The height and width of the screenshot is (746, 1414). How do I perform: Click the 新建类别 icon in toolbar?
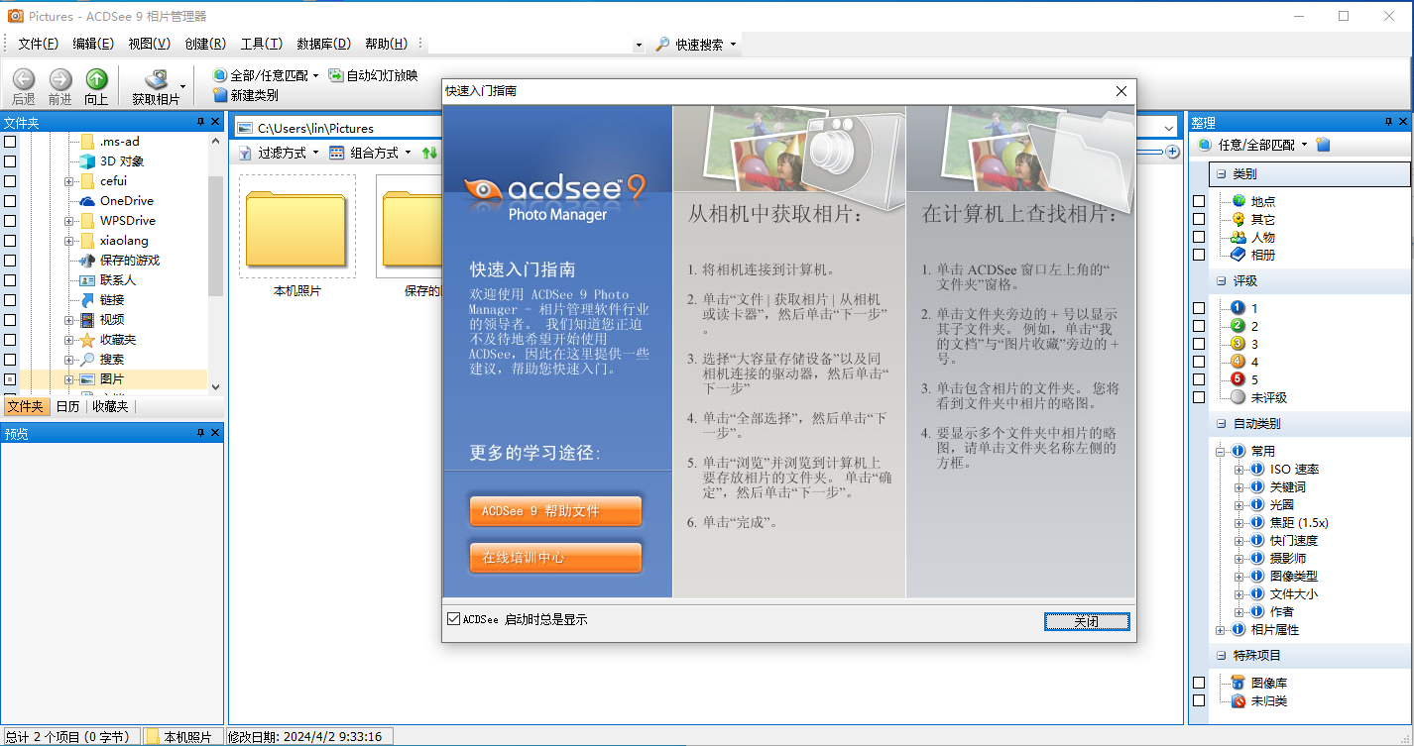220,95
